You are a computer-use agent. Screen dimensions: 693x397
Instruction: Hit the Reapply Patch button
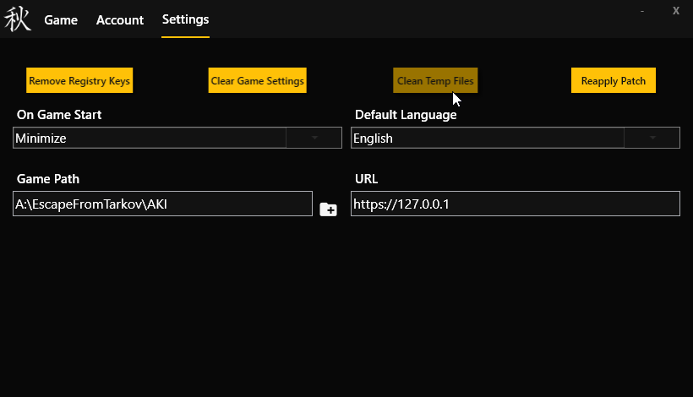613,81
